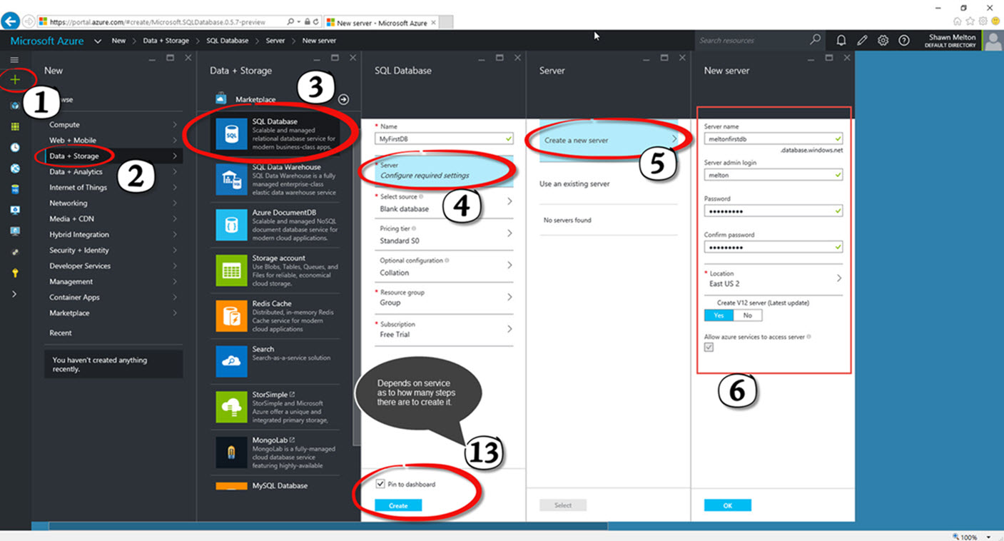The height and width of the screenshot is (541, 1004).
Task: Expand the Microsoft Azure dropdown chevron
Action: pos(97,41)
